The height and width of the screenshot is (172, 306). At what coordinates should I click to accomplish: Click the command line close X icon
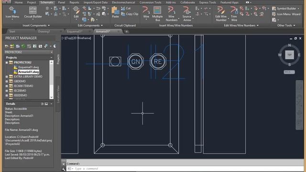coord(64,164)
